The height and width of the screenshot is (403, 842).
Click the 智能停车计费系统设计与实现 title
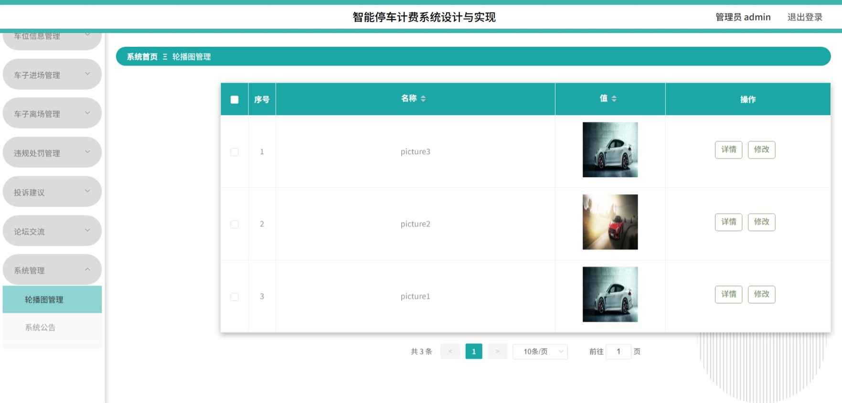point(424,17)
